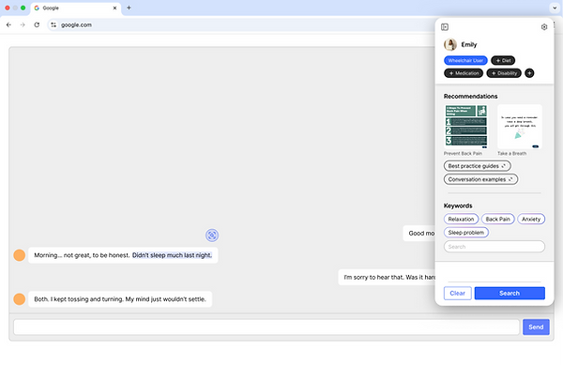The height and width of the screenshot is (365, 563).
Task: Select the Relaxation keyword
Action: [x=461, y=219]
